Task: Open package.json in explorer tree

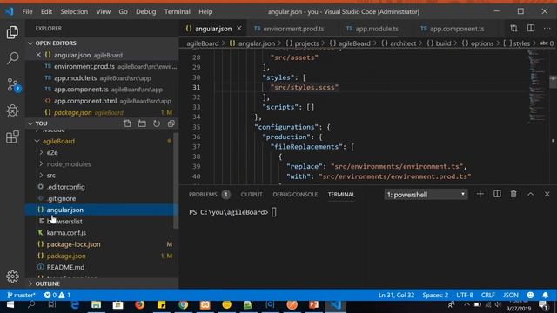Action: point(101,256)
